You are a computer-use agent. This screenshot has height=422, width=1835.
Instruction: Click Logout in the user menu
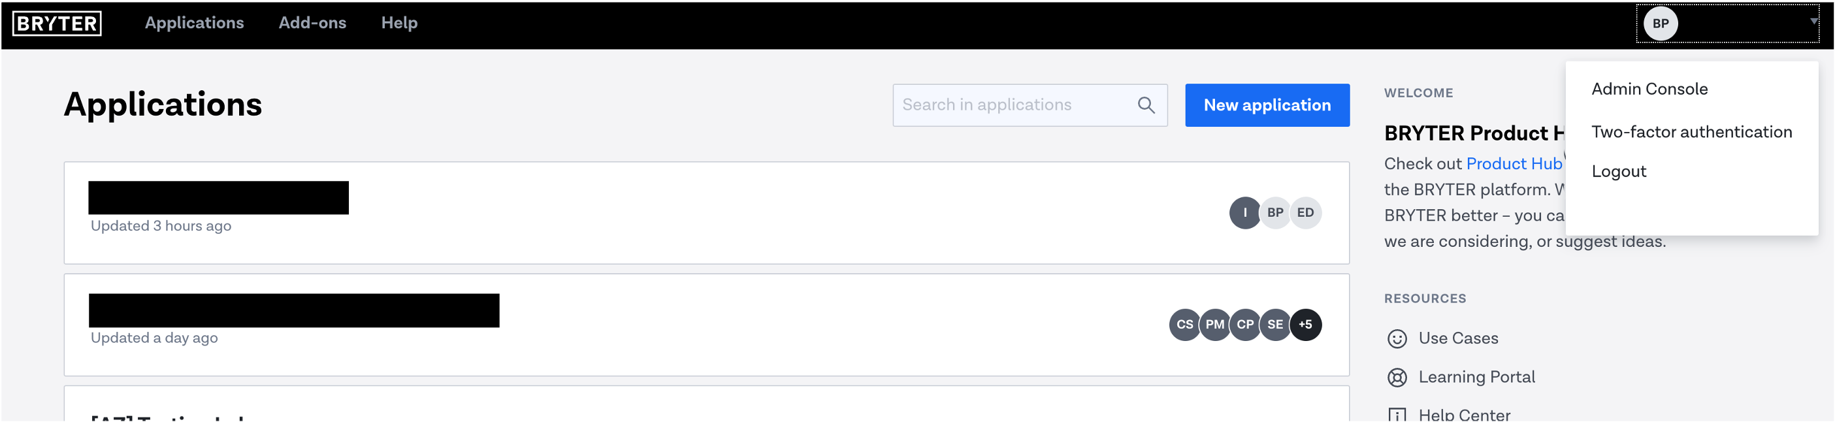coord(1619,172)
